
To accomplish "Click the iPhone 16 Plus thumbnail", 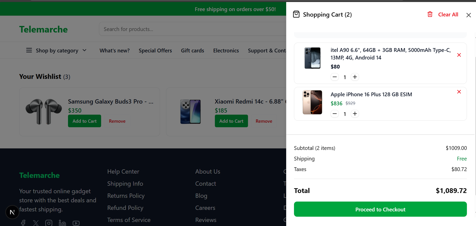I will pyautogui.click(x=312, y=102).
